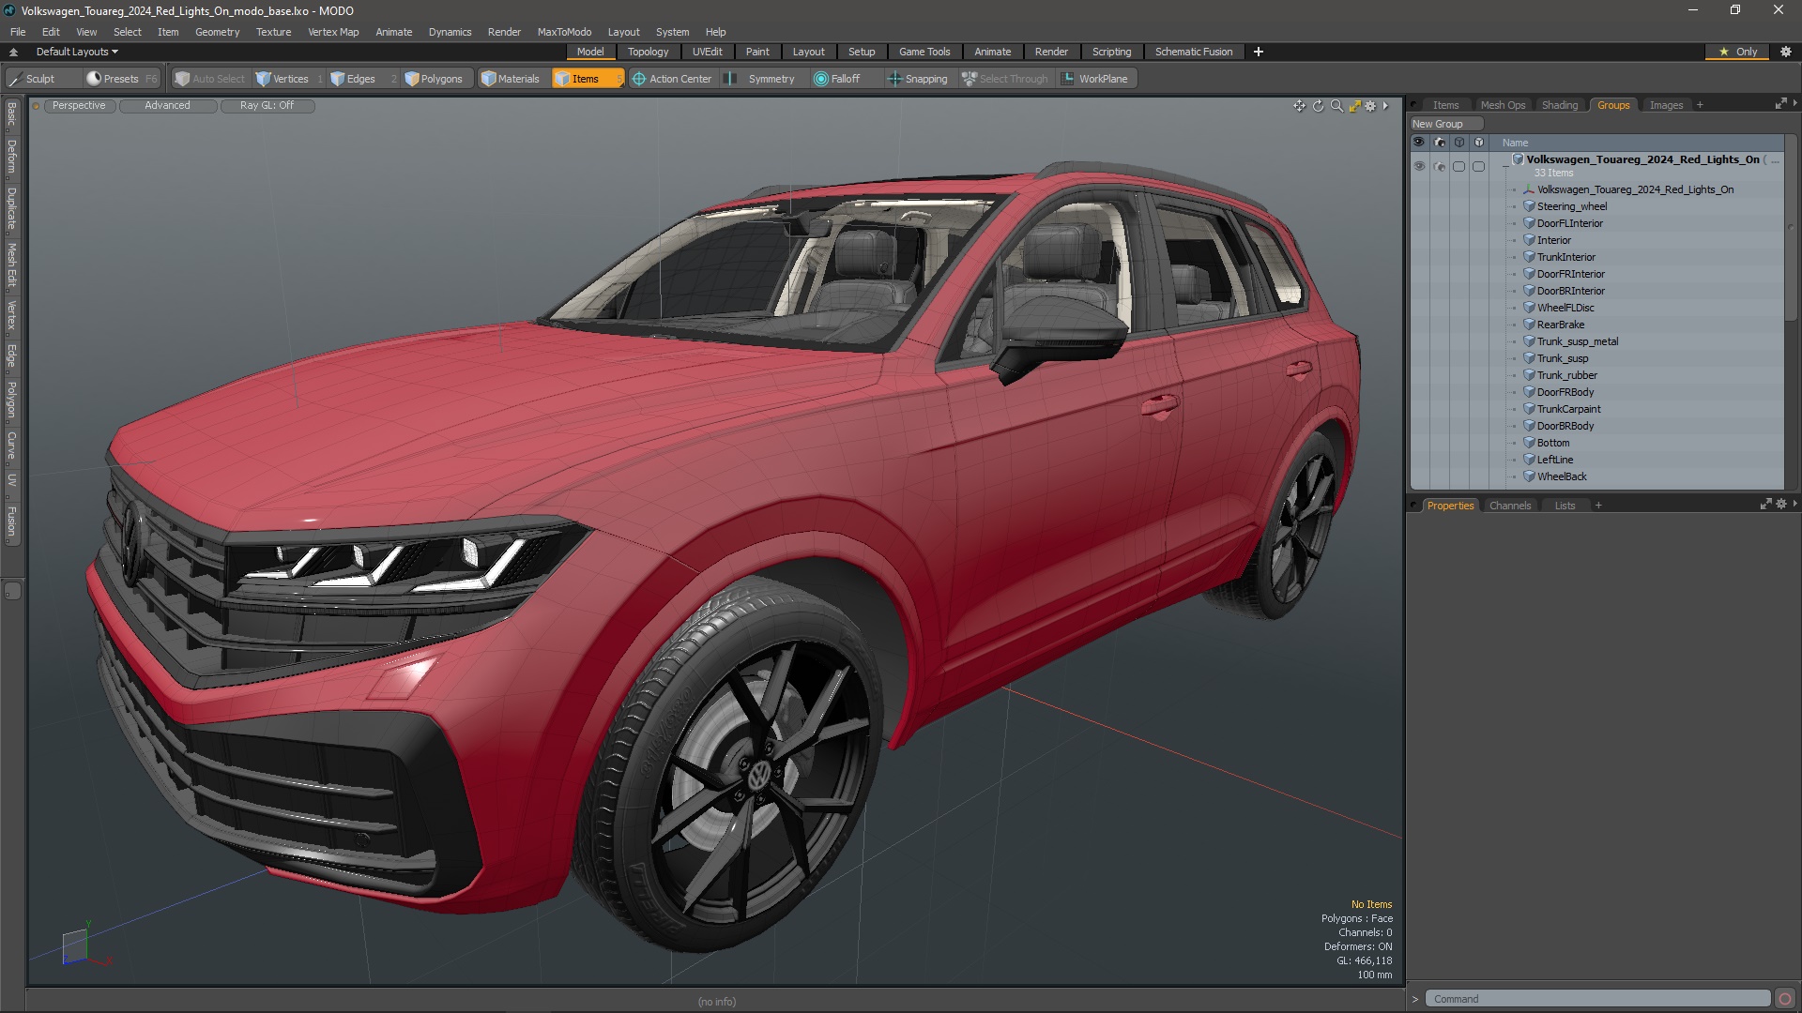
Task: Open the Perspective view type dropdown
Action: [x=79, y=106]
